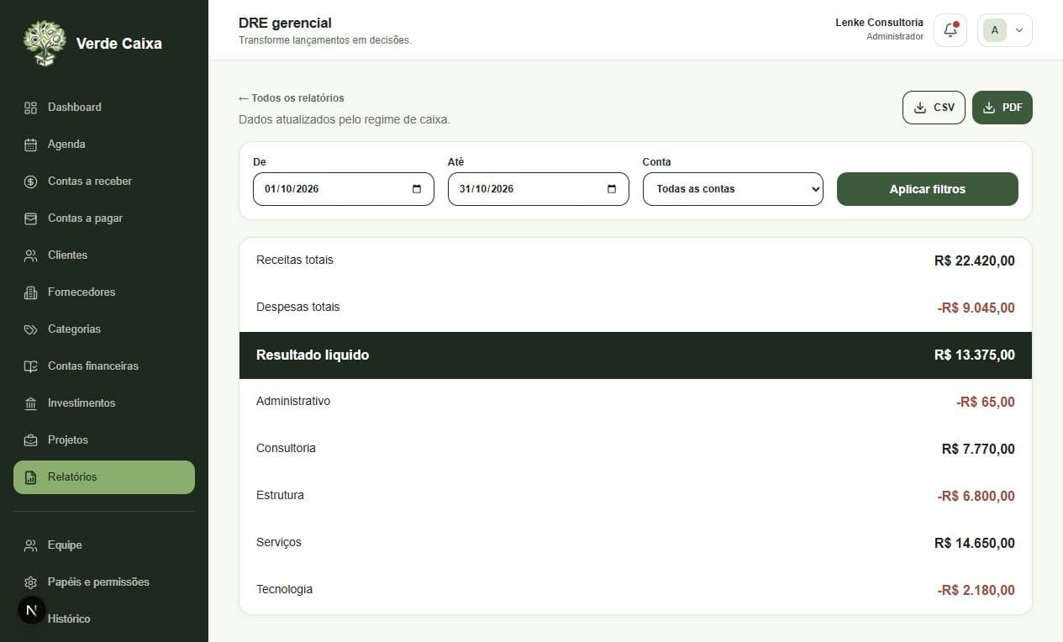
Task: Open the date picker in the De field
Action: [x=418, y=189]
